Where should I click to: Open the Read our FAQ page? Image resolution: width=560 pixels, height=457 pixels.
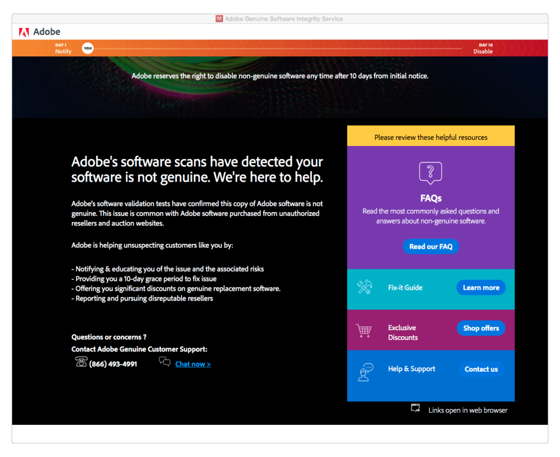(x=430, y=247)
